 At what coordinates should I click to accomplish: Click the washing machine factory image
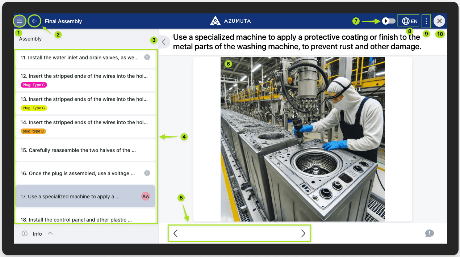pos(302,139)
